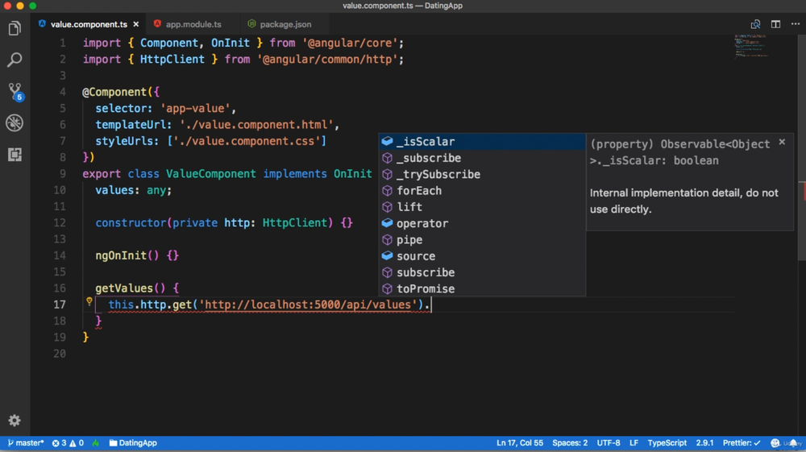Click Ln 17, Col 55 position indicator
The width and height of the screenshot is (806, 452).
[519, 443]
